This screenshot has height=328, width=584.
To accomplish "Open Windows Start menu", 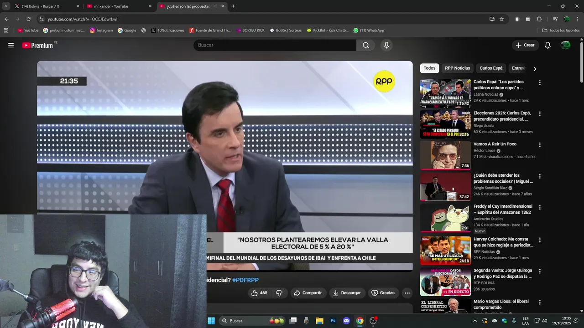I will [211, 321].
